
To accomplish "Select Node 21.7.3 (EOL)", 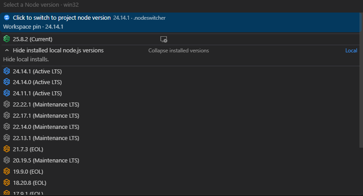I will click(x=180, y=149).
